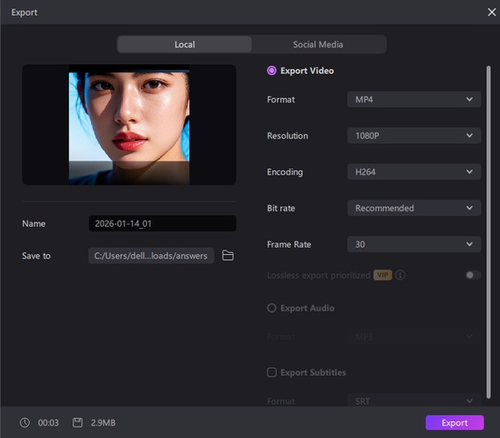This screenshot has height=438, width=500.
Task: Click the duration clock icon
Action: click(25, 423)
